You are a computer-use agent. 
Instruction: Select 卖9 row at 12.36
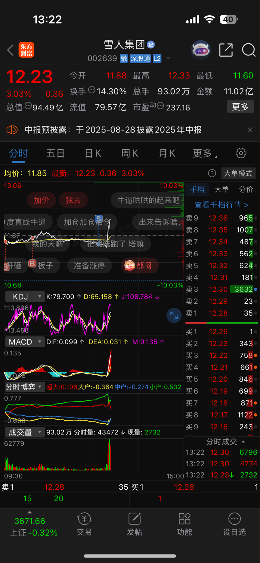click(x=221, y=218)
